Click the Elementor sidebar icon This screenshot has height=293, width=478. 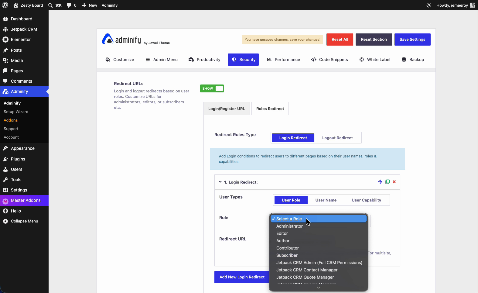pos(5,40)
